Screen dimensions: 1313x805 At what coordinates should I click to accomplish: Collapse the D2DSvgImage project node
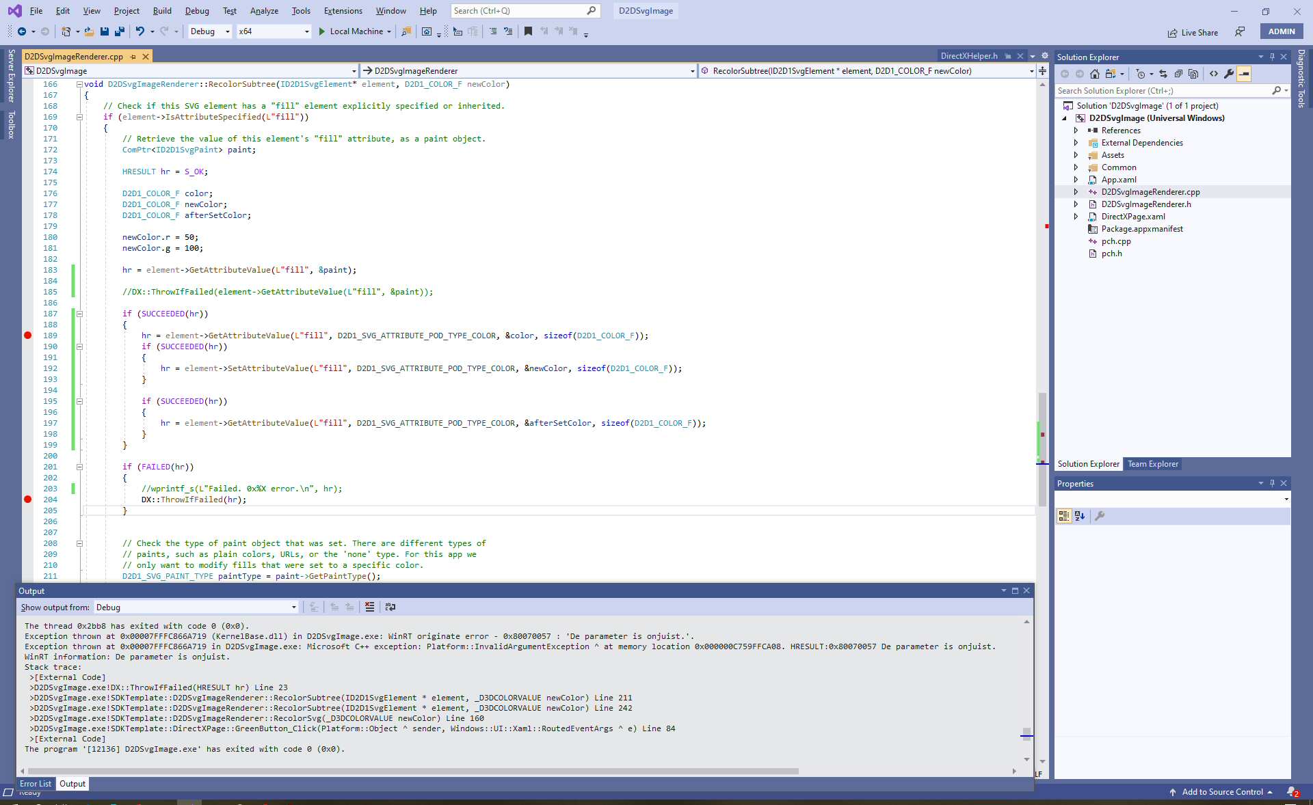pyautogui.click(x=1064, y=118)
